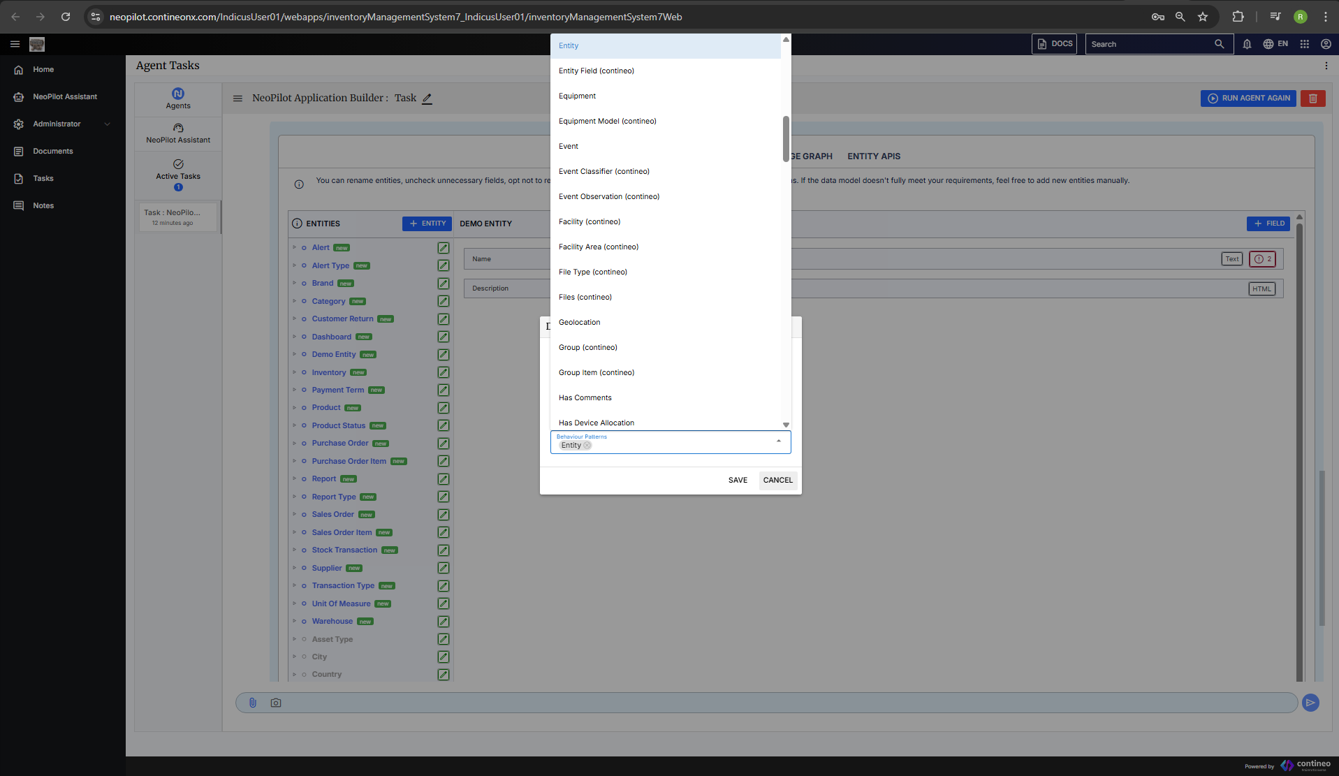The image size is (1339, 776).
Task: Expand the Asset Type entity row
Action: click(294, 639)
